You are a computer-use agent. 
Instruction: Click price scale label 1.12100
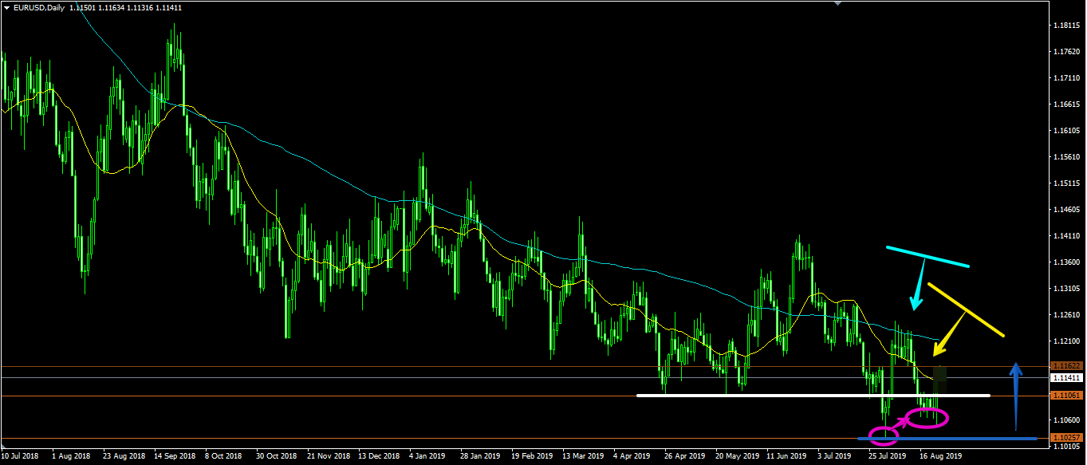pos(1065,341)
